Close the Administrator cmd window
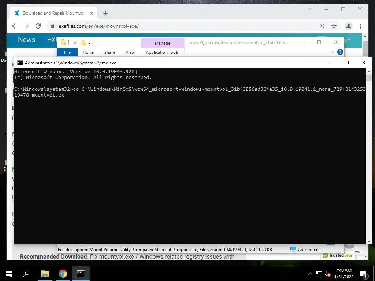This screenshot has width=375, height=281. point(364,63)
